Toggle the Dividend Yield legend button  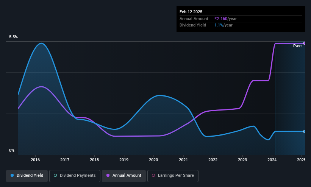[x=27, y=176]
